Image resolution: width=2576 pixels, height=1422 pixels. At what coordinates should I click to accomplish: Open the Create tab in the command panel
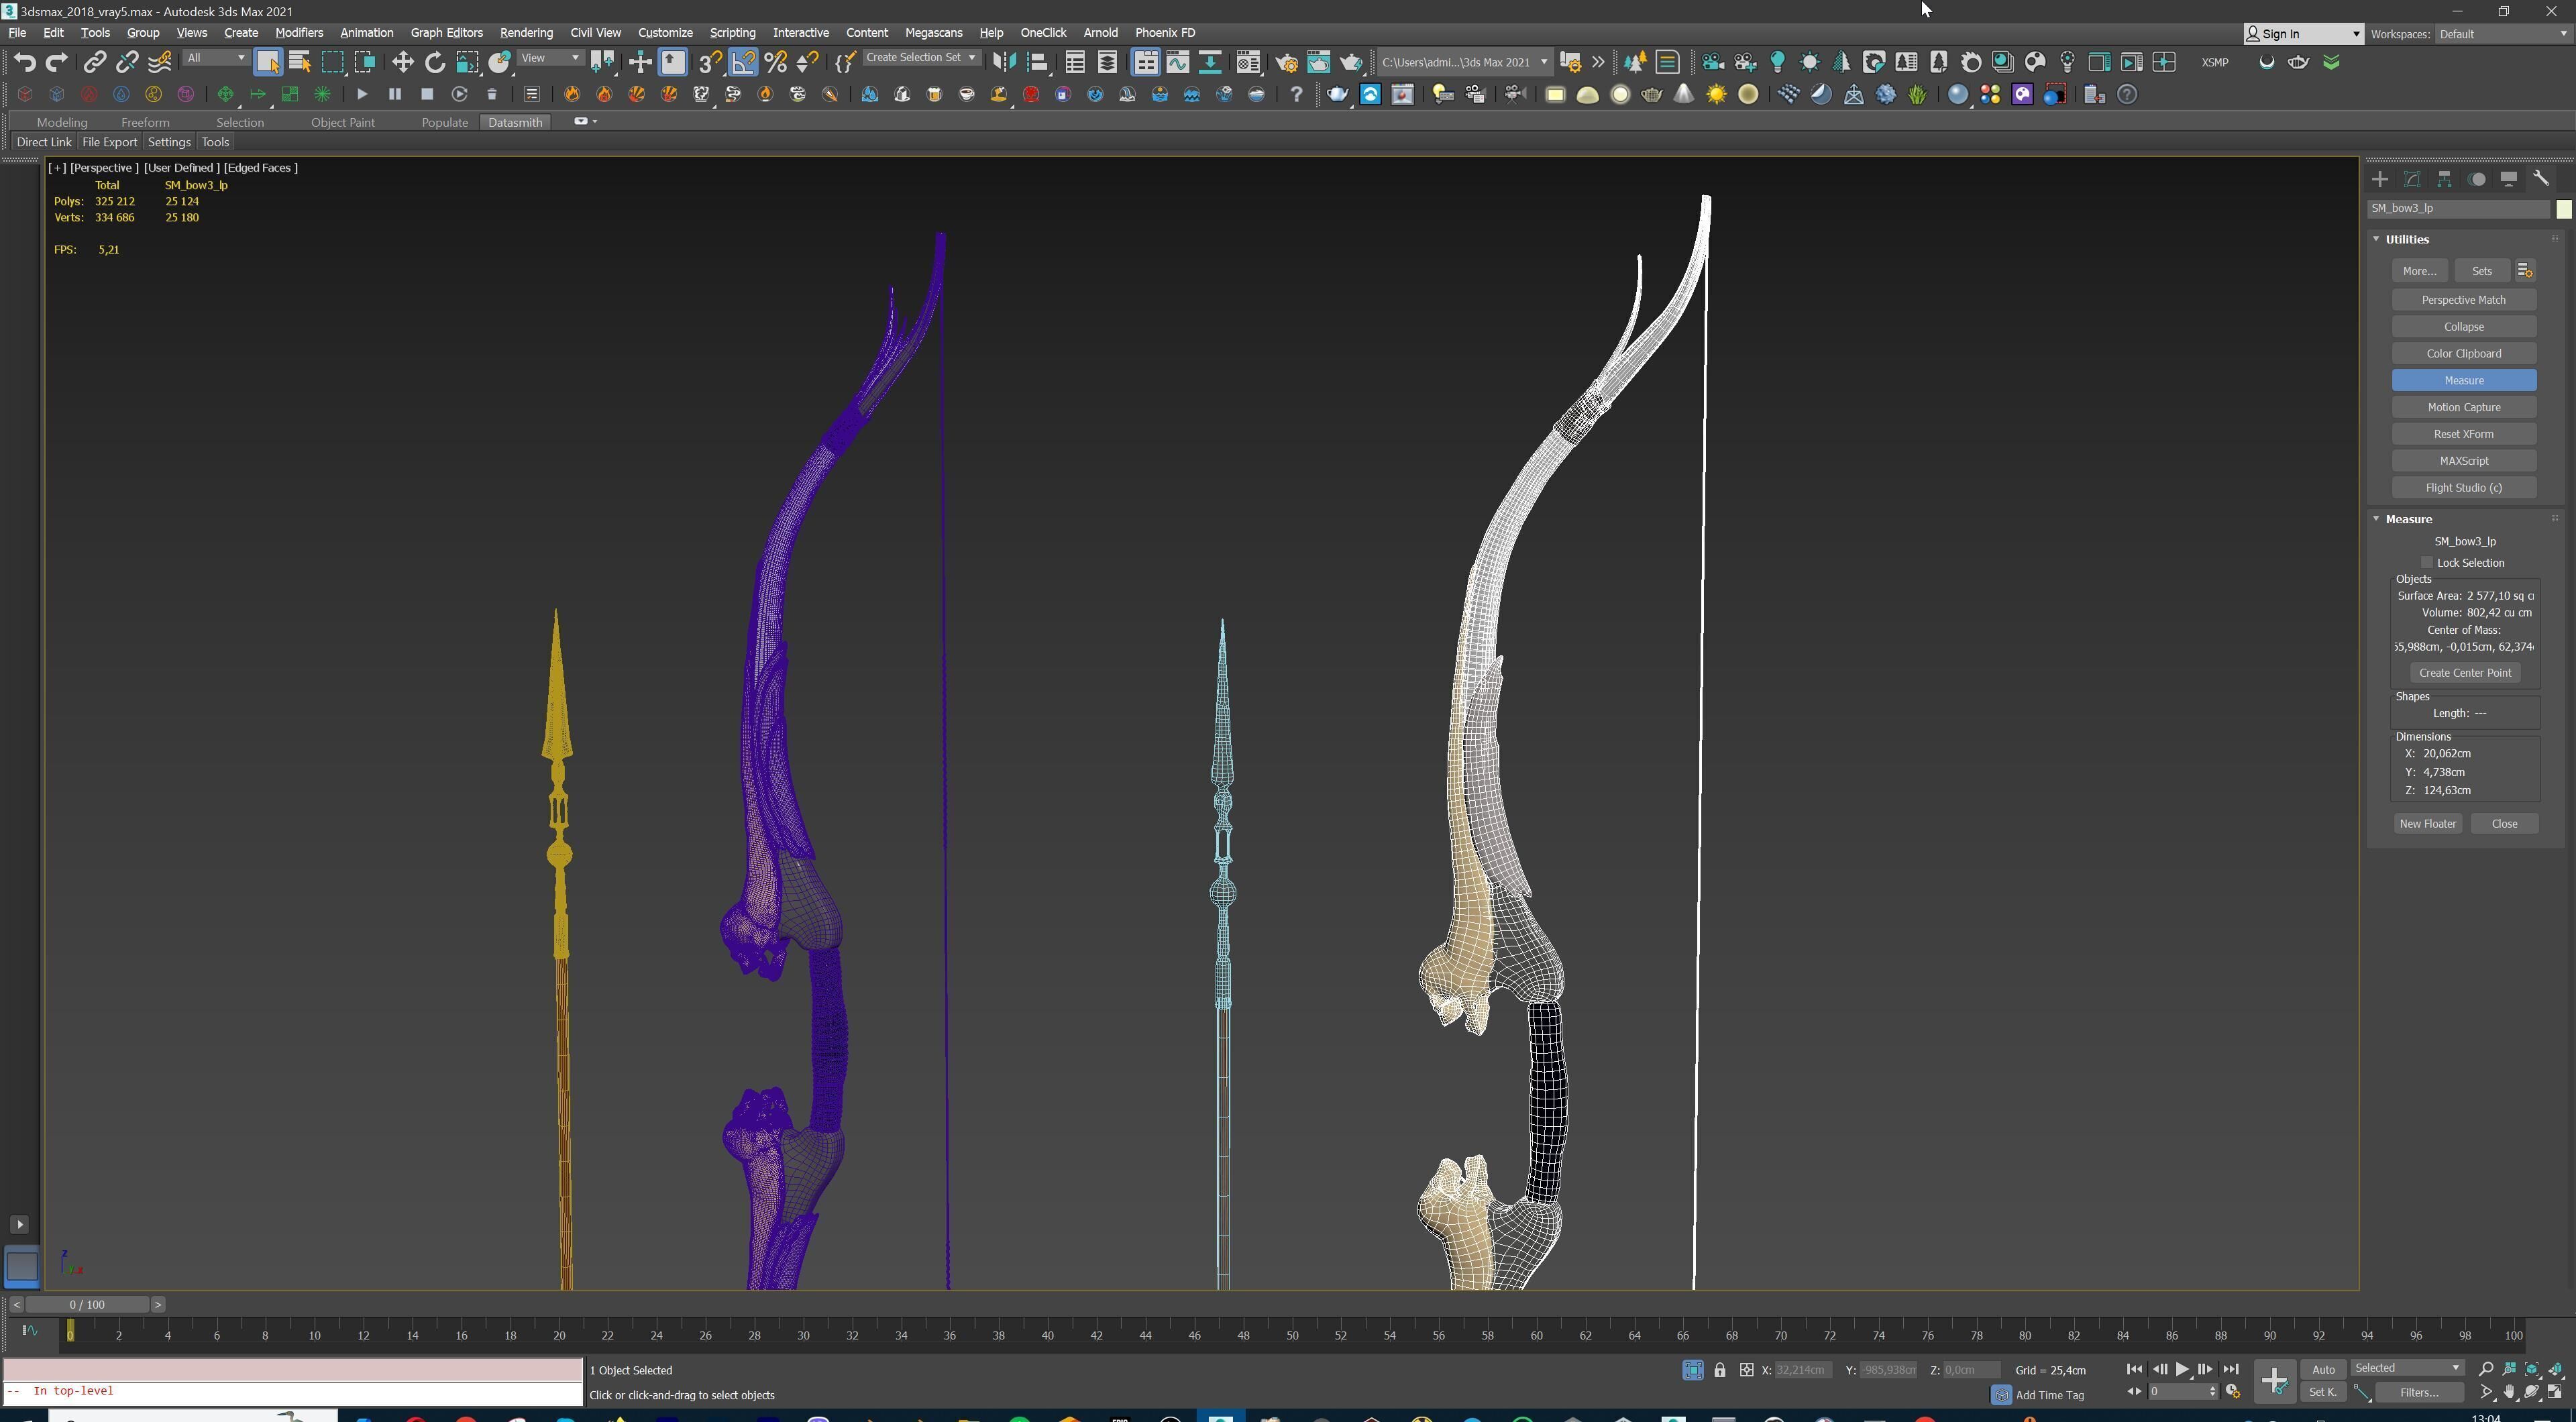click(x=2380, y=179)
